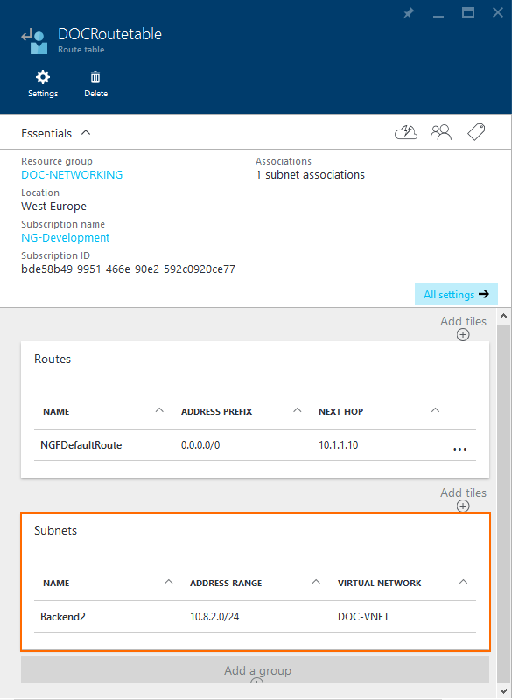Open the users access icon
512x700 pixels.
pos(441,131)
